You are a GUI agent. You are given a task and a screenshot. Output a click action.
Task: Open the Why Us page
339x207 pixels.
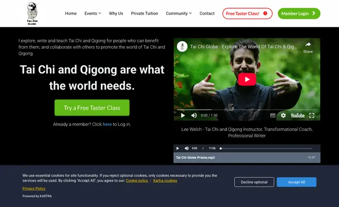tap(116, 13)
